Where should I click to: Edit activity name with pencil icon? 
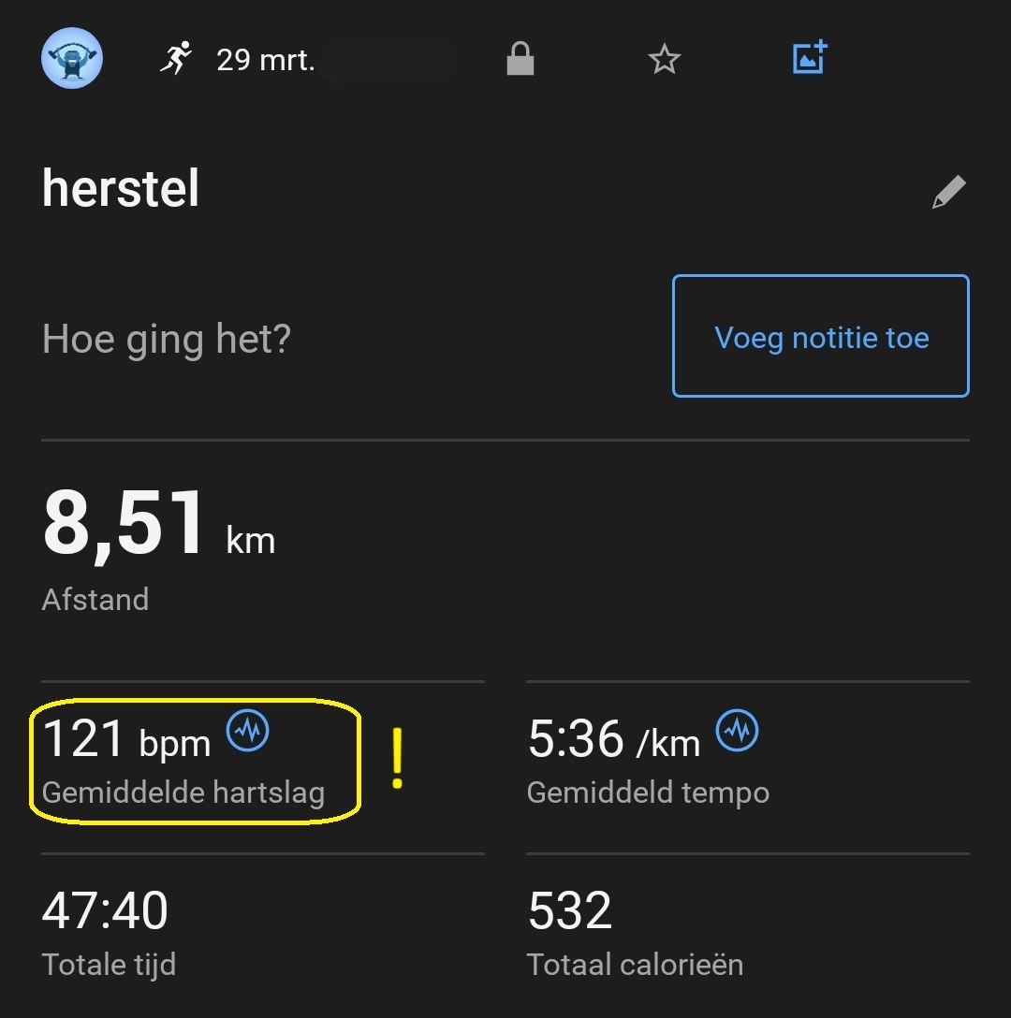tap(948, 192)
